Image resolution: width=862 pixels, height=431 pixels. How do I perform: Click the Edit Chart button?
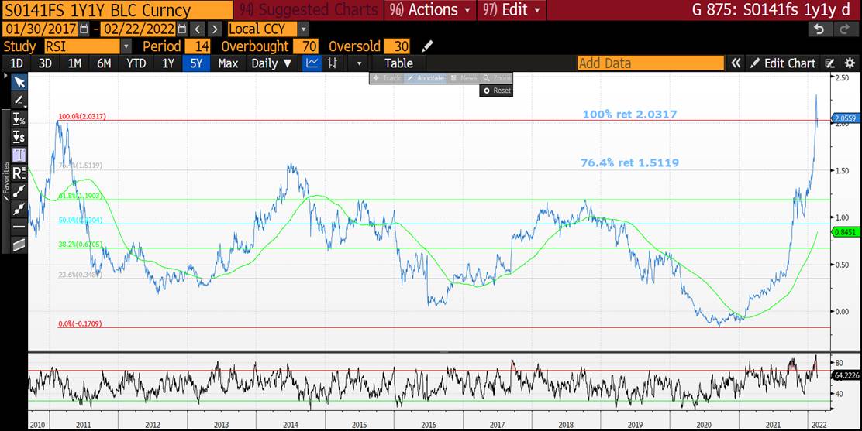click(783, 63)
